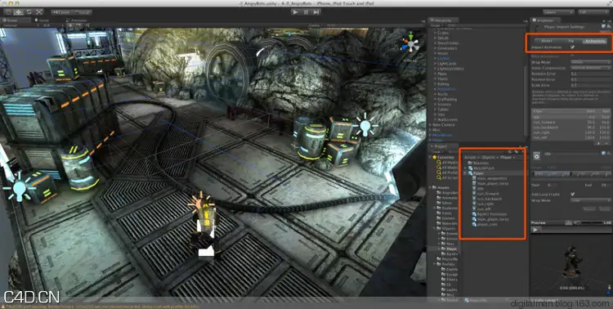Select the Bip001 Footsteps asset

tap(489, 214)
